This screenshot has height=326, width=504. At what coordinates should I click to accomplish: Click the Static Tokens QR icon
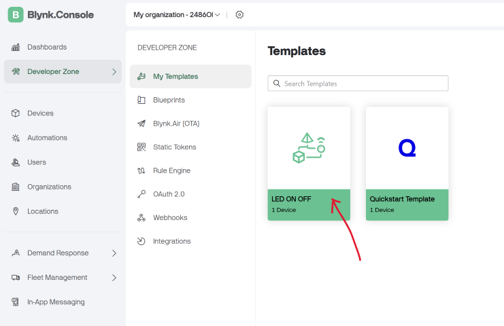click(x=141, y=147)
